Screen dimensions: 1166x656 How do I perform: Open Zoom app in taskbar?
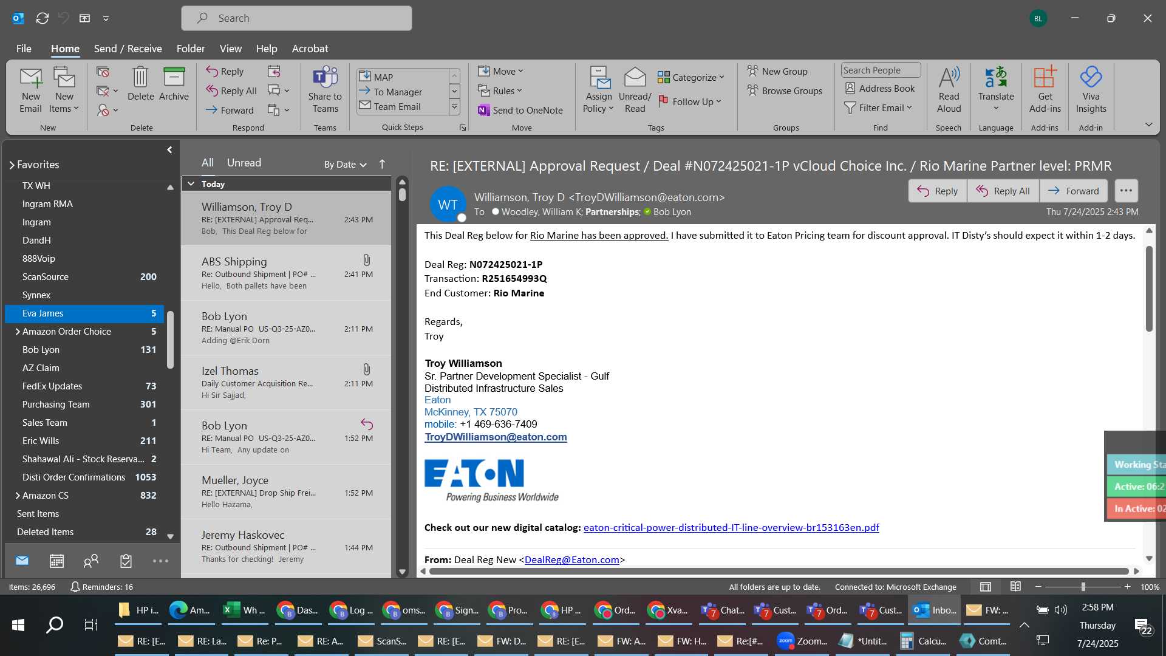point(802,641)
